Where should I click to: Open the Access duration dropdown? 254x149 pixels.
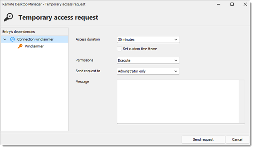148,40
